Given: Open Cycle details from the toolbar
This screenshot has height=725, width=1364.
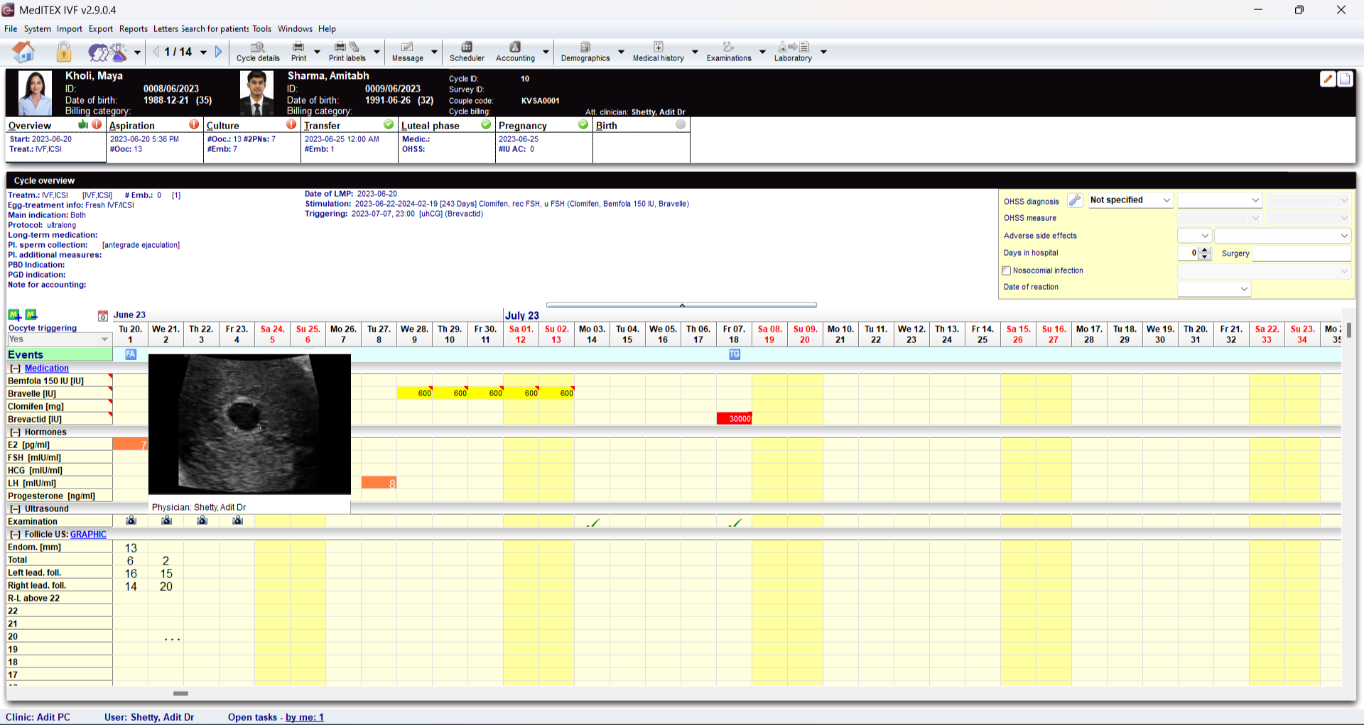Looking at the screenshot, I should (x=258, y=52).
